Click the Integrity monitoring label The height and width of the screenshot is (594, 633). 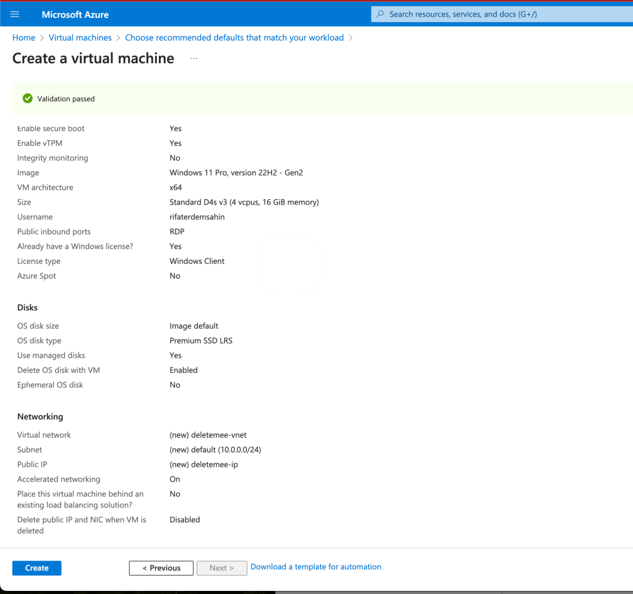click(53, 158)
